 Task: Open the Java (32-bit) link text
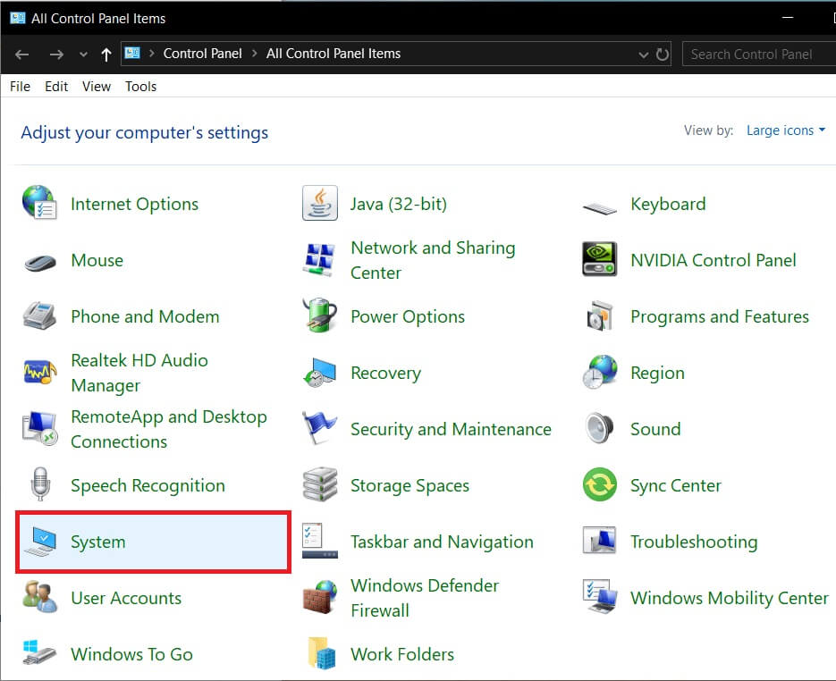(x=398, y=204)
